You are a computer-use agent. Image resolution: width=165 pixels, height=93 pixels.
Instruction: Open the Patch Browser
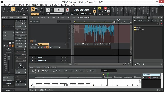[x=21, y=82]
